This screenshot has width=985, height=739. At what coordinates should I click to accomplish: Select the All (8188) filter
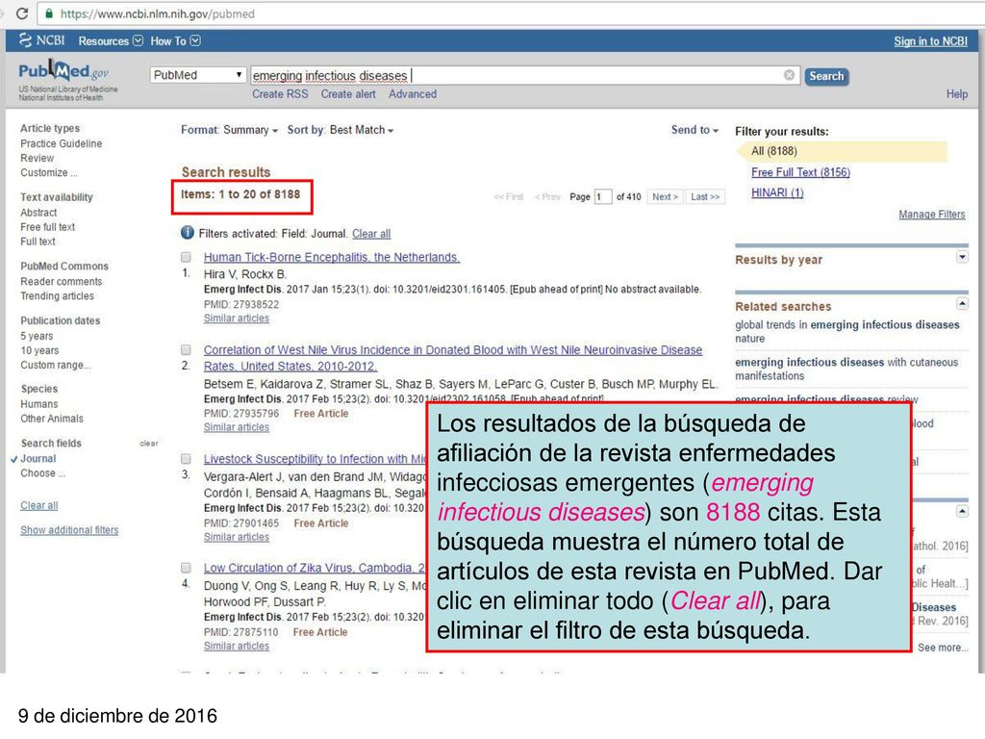click(x=774, y=151)
